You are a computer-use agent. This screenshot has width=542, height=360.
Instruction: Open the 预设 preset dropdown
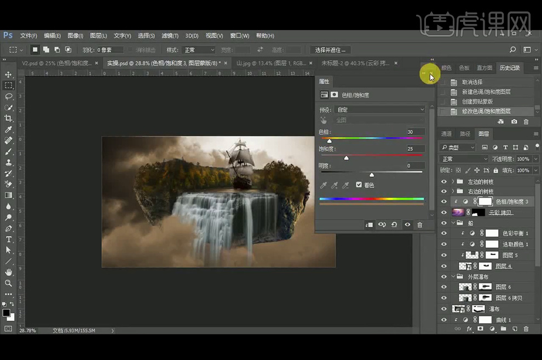[x=379, y=109]
